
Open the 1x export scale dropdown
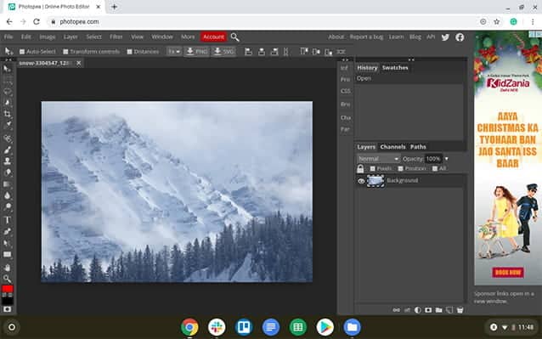[174, 52]
